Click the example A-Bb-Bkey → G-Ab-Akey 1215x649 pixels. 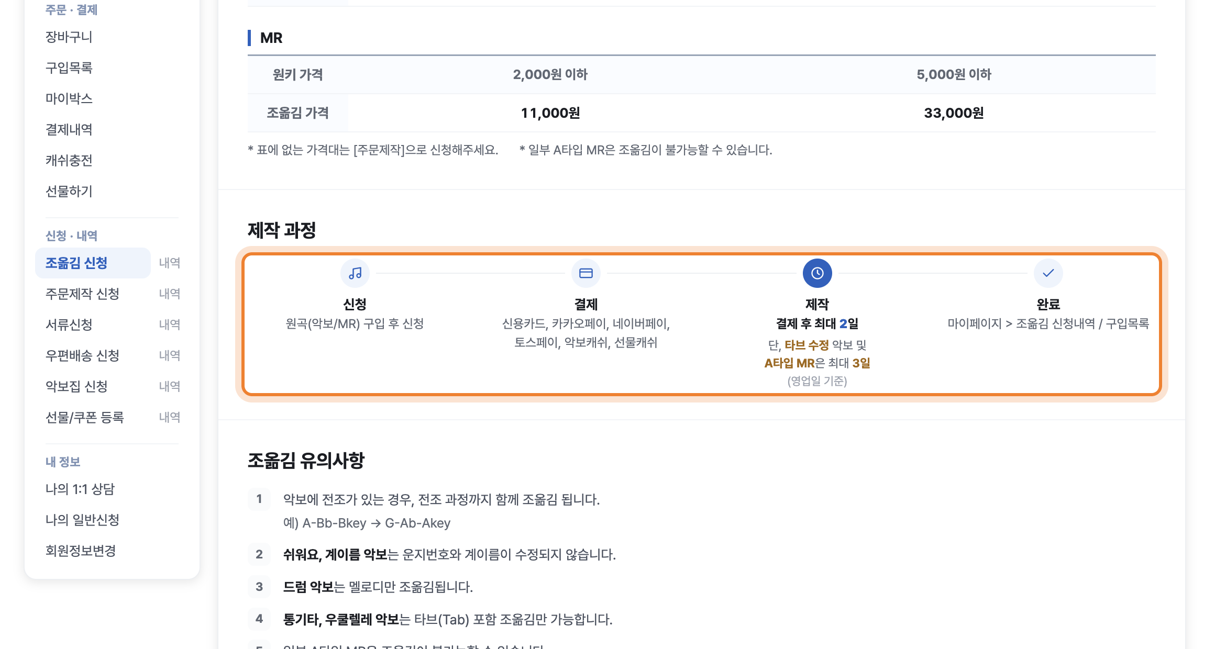tap(367, 523)
